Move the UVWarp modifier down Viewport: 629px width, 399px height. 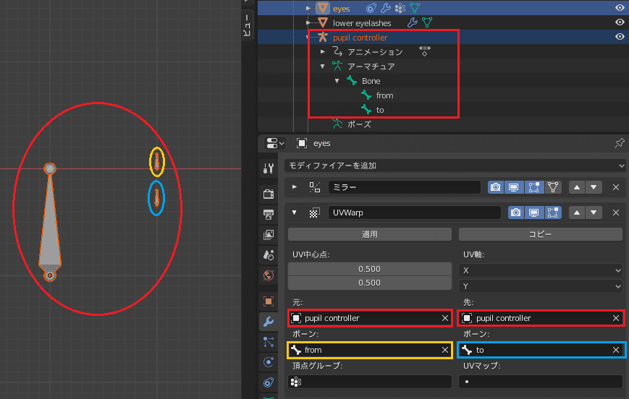[x=594, y=213]
